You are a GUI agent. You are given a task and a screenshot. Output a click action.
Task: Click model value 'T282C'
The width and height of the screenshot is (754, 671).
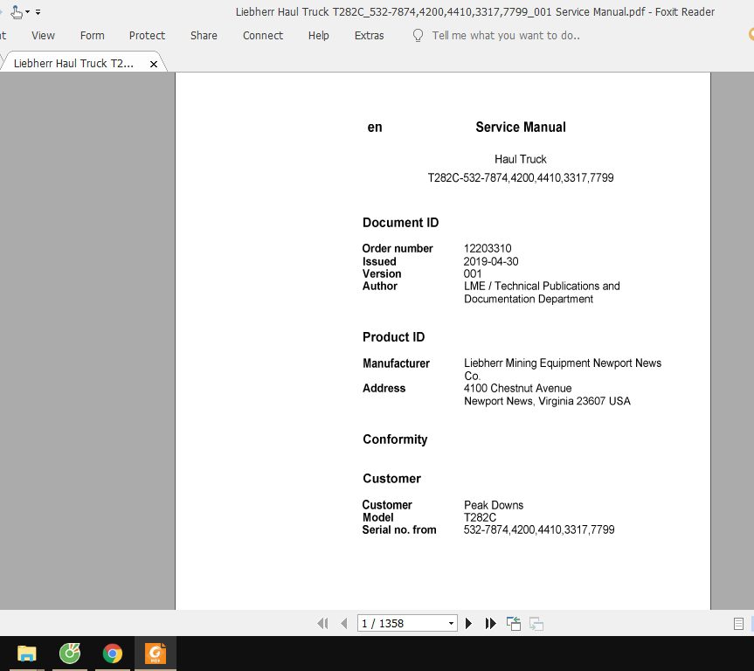[480, 517]
